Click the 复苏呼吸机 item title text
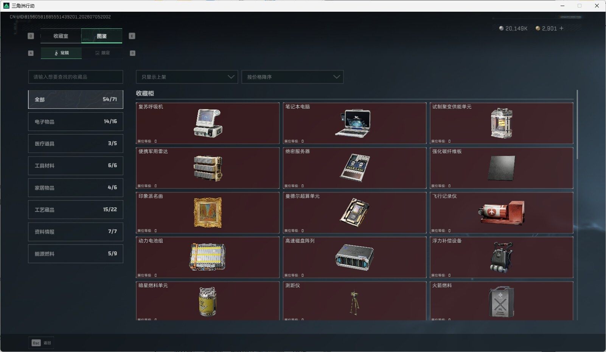Image resolution: width=606 pixels, height=352 pixels. coord(151,107)
